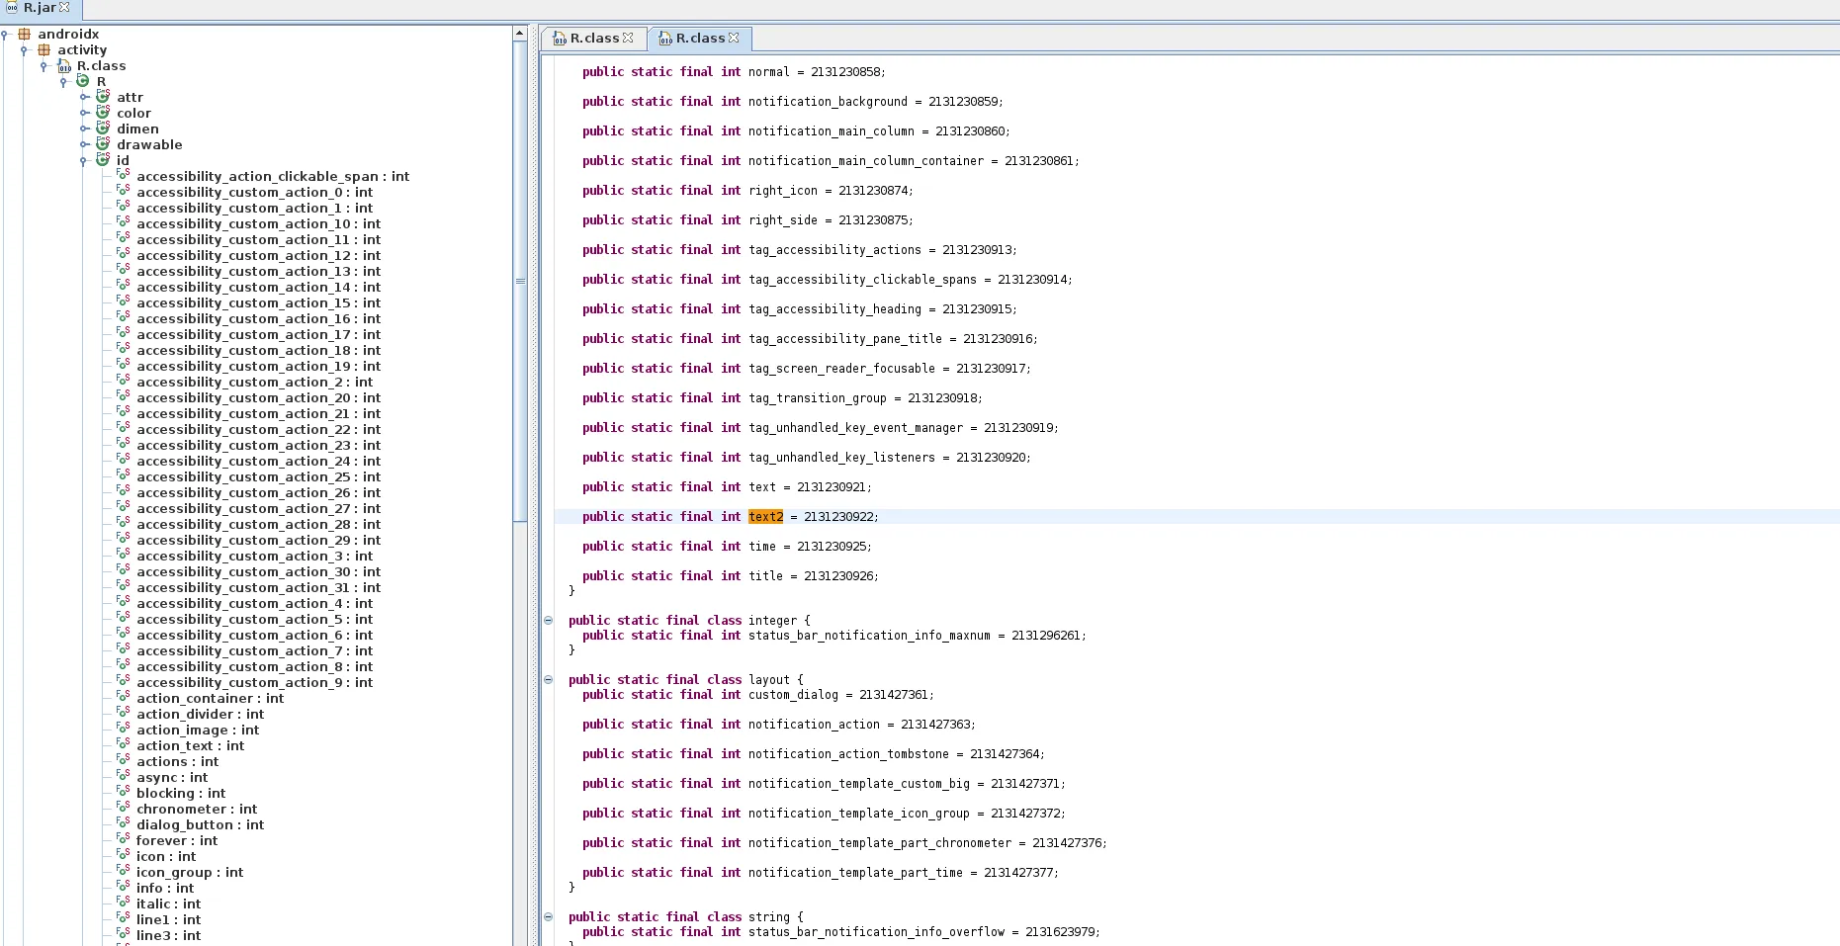Switch to the inactive R.class editor tab
The width and height of the screenshot is (1840, 946).
point(593,39)
